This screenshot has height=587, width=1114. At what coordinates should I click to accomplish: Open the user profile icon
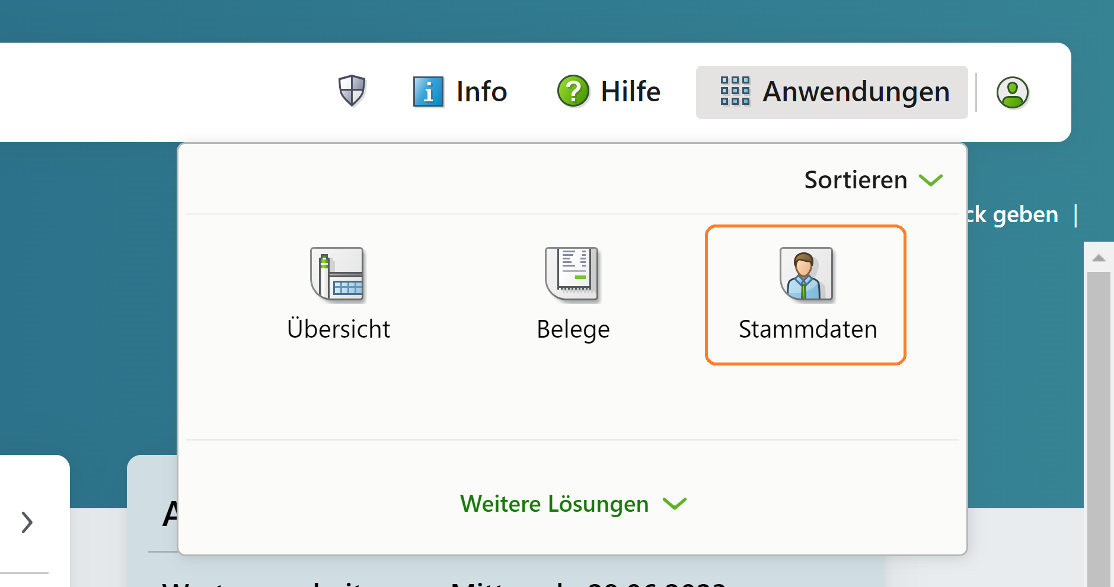point(1012,92)
